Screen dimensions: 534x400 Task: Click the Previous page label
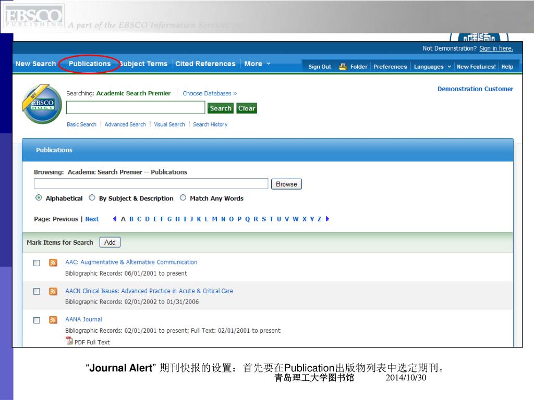coord(65,219)
